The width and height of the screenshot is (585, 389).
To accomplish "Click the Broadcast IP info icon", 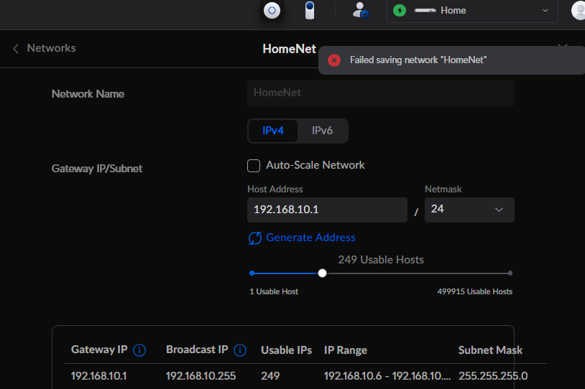I will (x=240, y=350).
